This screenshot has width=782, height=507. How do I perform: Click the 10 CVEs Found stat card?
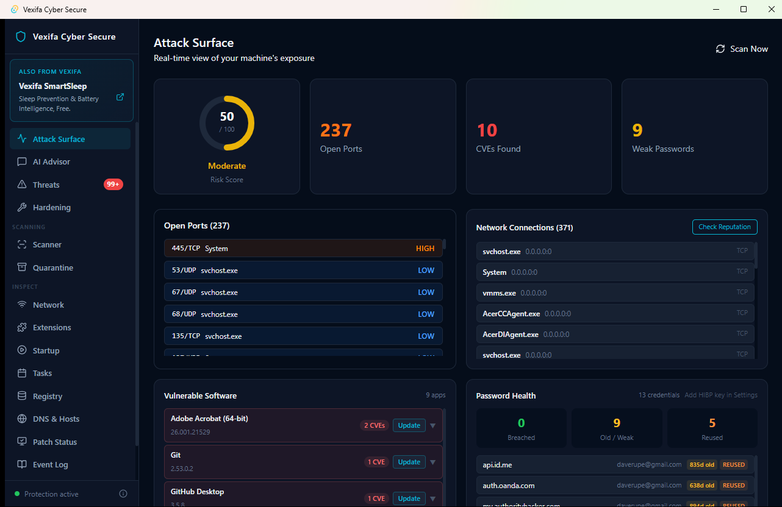click(x=539, y=136)
